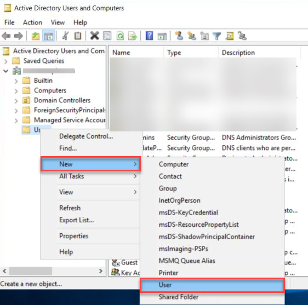Choose msDS-ShadowPrincipalContainer from New submenu

pos(212,237)
